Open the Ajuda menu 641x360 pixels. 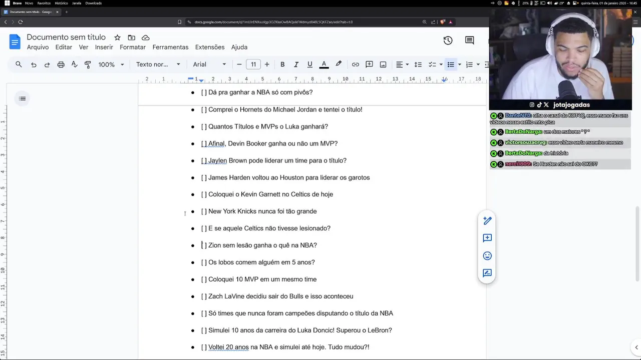239,47
